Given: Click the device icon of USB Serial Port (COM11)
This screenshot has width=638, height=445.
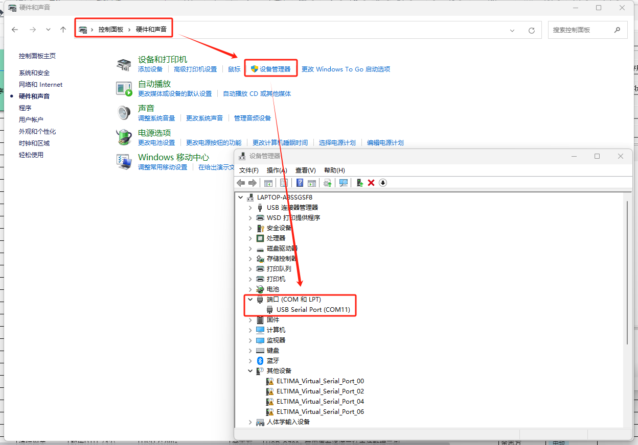Looking at the screenshot, I should tap(270, 309).
